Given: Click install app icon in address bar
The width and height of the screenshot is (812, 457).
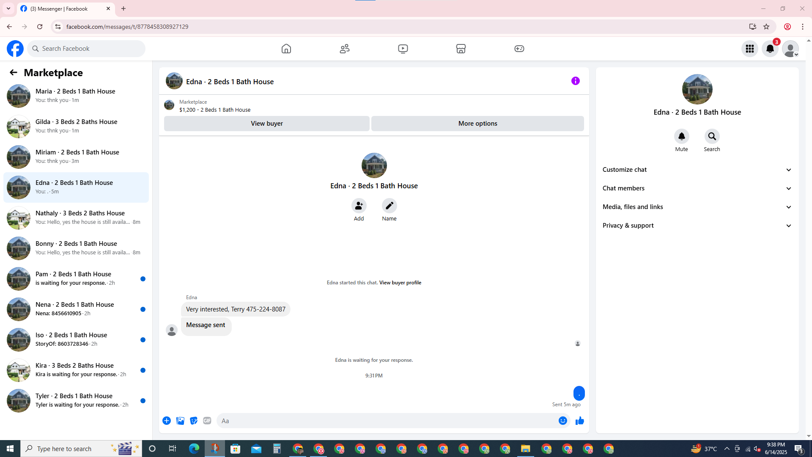Looking at the screenshot, I should 752,27.
